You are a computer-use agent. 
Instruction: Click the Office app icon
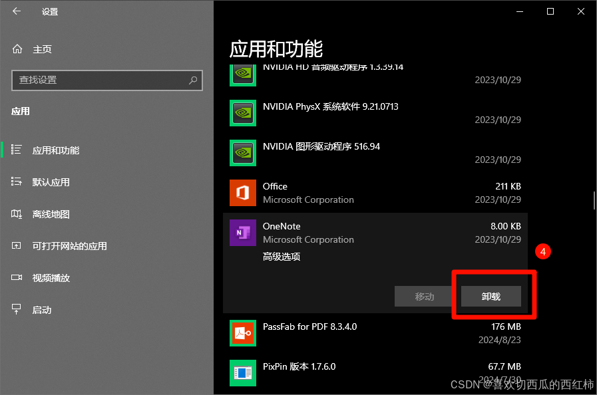(243, 193)
